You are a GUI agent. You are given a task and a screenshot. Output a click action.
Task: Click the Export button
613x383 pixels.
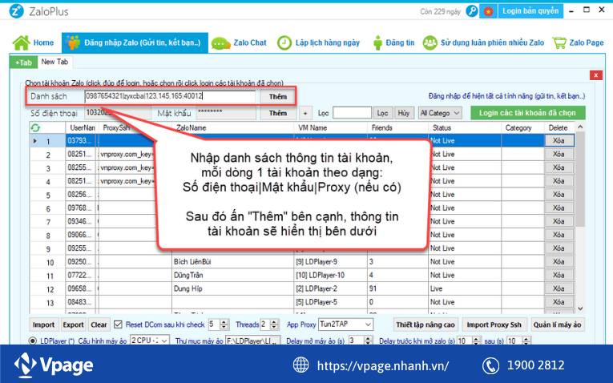click(x=73, y=325)
